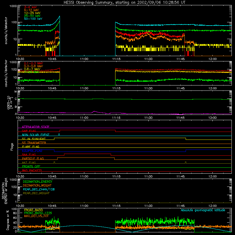Screen dimensions: 235x235
Task: Click the REAR_DEC_WEIGHT legend entry
Action: [x=36, y=193]
